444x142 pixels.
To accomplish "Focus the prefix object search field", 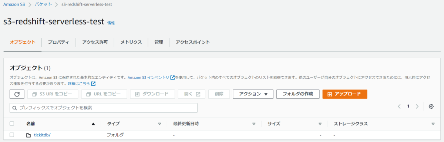I will click(104, 108).
